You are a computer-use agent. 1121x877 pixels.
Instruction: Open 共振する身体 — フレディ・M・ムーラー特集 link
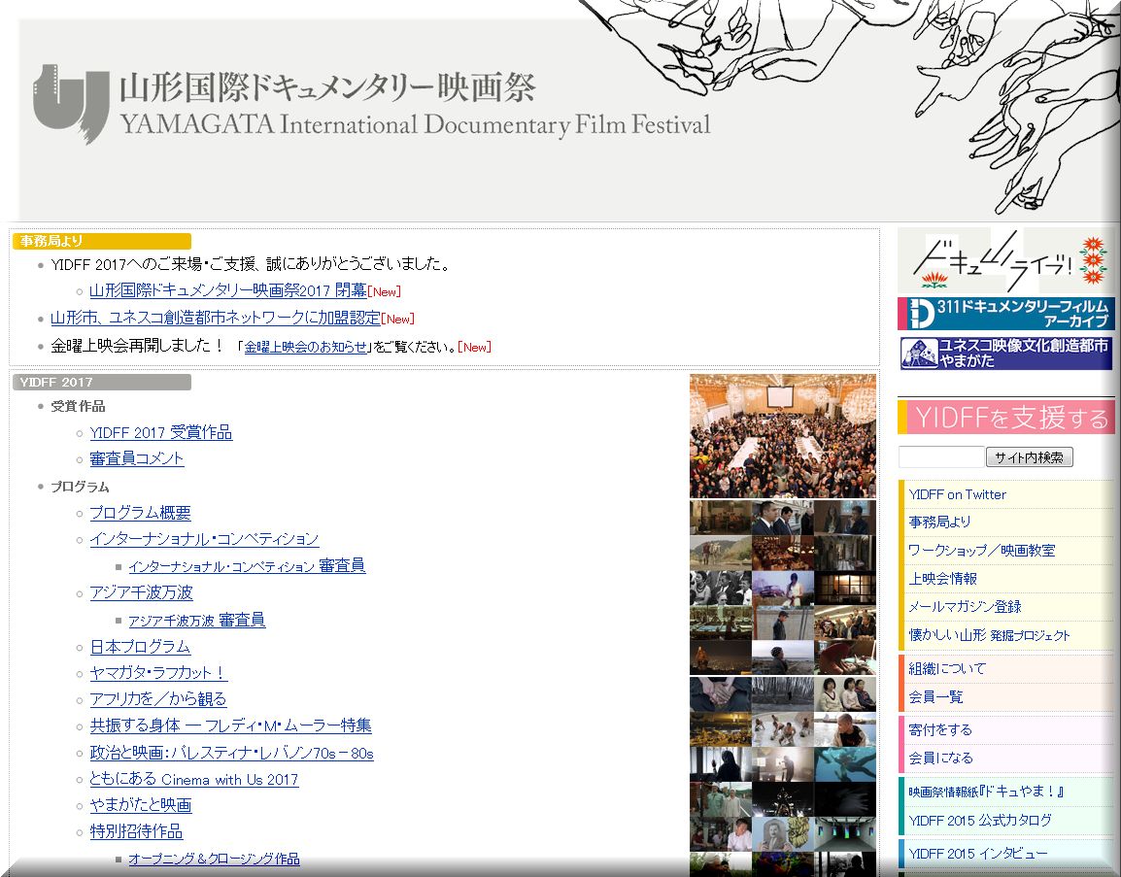tap(231, 725)
